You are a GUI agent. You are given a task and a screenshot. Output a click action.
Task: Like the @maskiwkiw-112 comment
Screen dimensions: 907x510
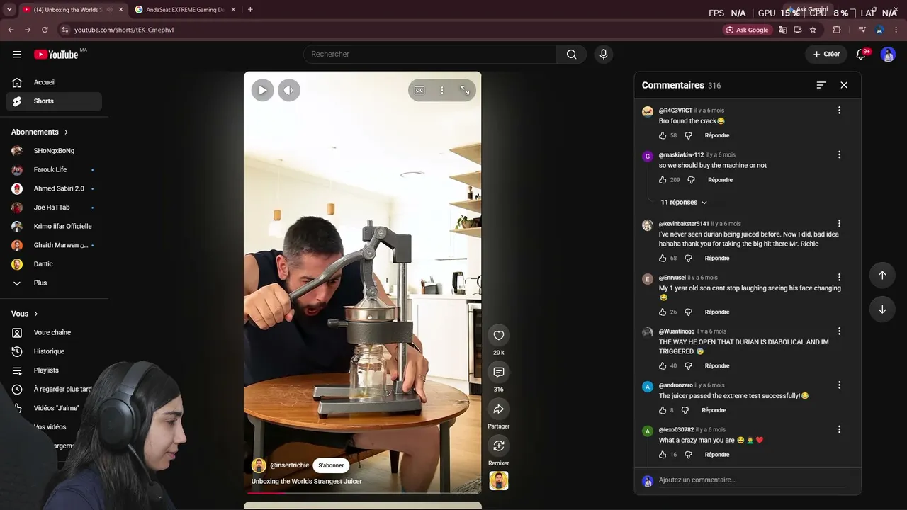663,180
